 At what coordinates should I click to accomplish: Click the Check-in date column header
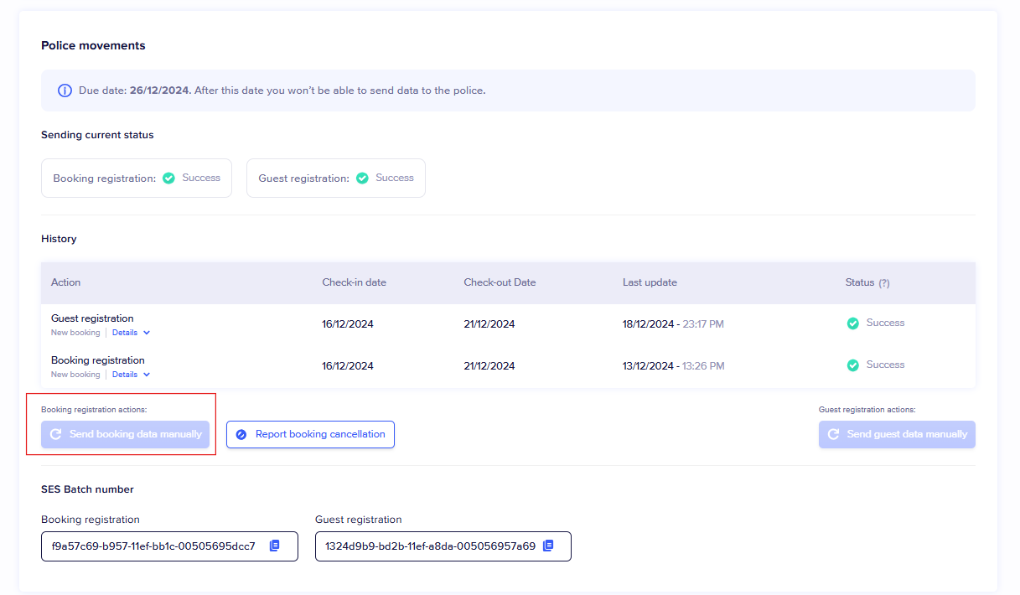(x=354, y=282)
